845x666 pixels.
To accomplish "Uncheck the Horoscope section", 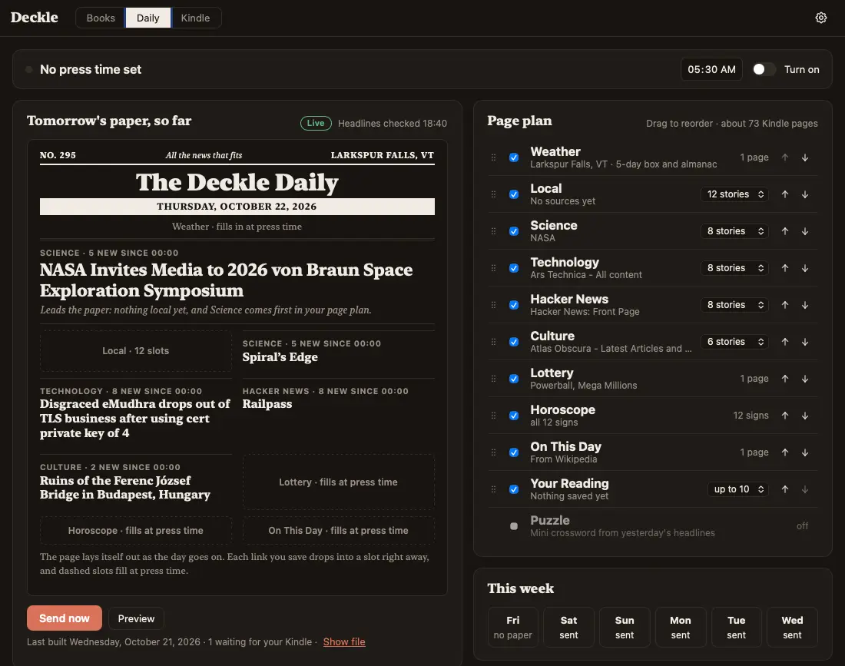I will (x=514, y=416).
